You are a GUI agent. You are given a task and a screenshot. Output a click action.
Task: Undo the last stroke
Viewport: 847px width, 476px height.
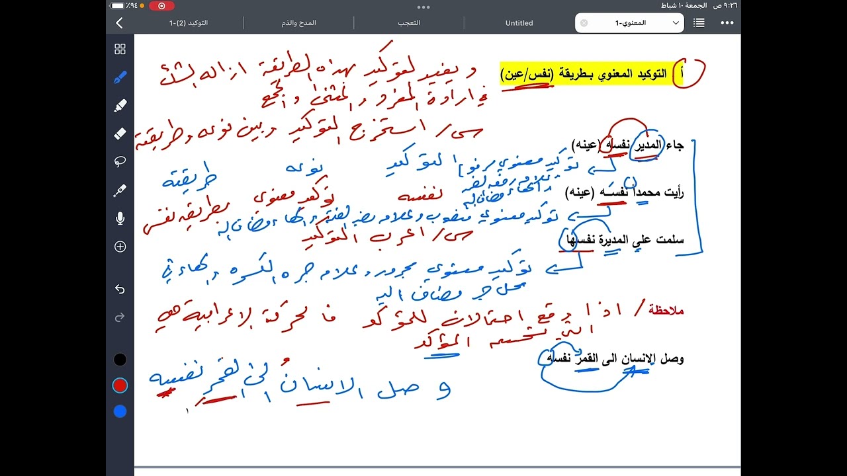click(x=120, y=289)
